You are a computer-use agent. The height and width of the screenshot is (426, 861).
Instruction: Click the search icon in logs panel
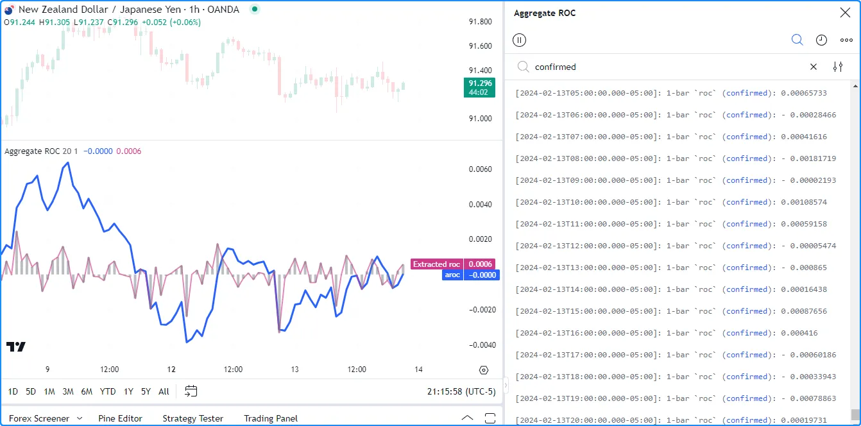pos(797,40)
